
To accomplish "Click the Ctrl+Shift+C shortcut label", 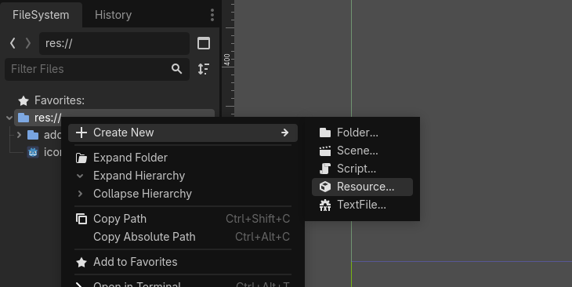I will tap(258, 219).
